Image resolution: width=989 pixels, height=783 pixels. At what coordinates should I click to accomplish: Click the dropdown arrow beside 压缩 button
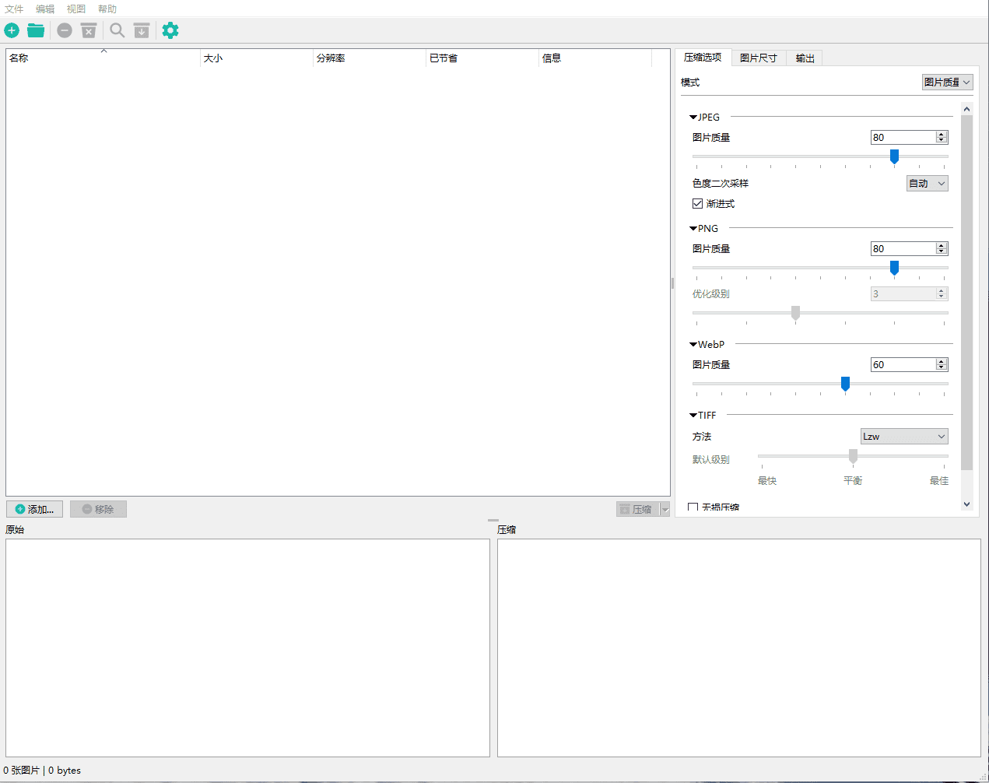click(x=665, y=509)
